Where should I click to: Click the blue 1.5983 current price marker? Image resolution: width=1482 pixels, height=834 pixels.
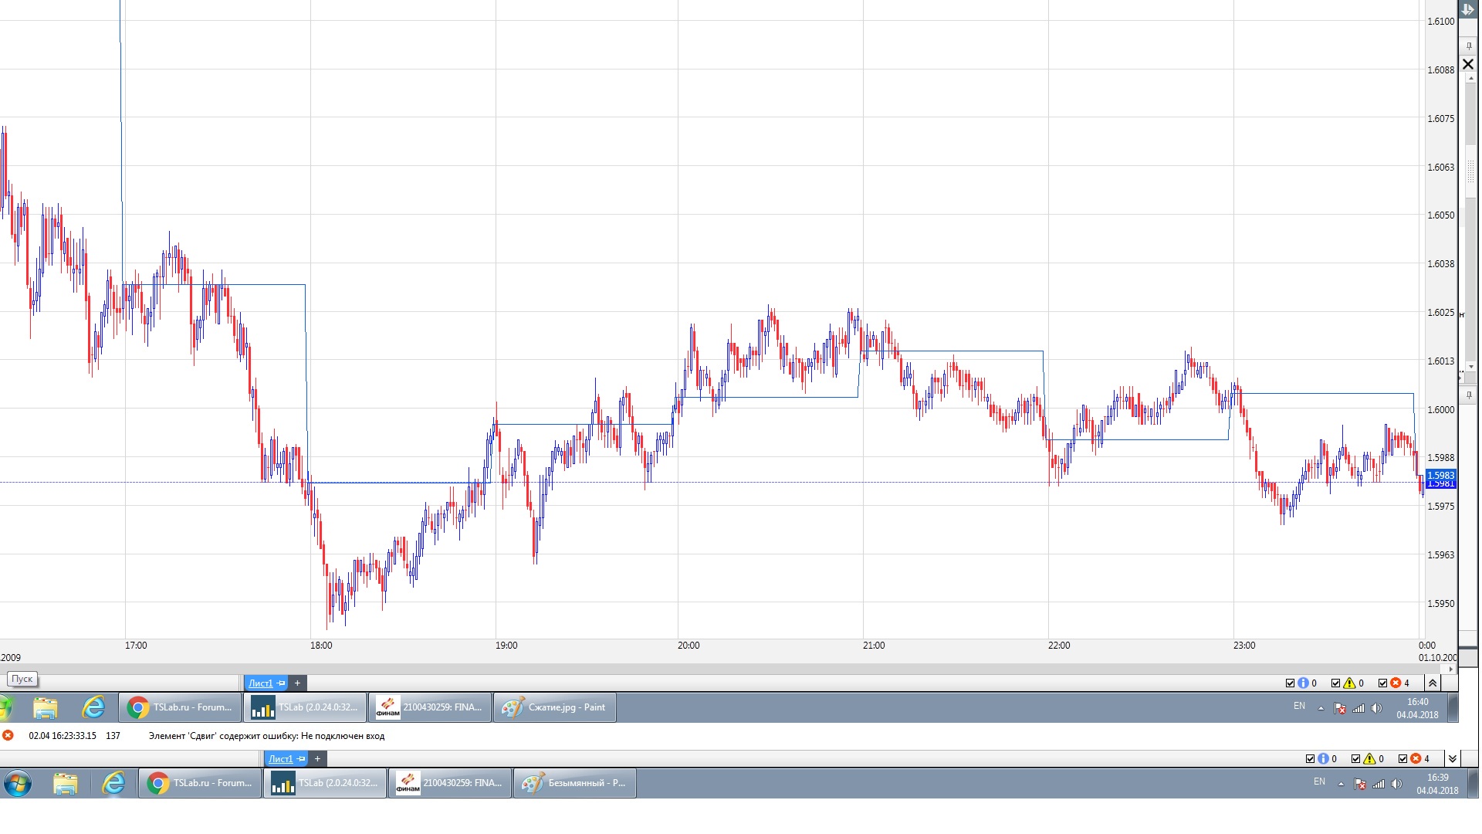(1440, 476)
